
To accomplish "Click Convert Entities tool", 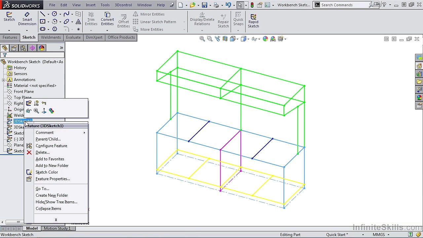I will coord(107,19).
